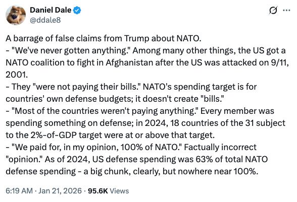View the 95.6K view count number
Viewport: 297px width, 202px height.
pos(98,191)
